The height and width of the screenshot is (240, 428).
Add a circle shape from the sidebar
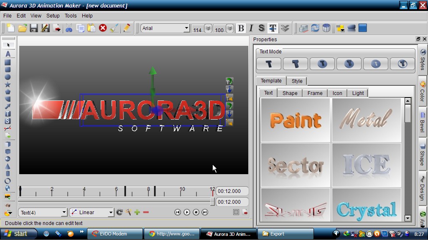(8, 77)
